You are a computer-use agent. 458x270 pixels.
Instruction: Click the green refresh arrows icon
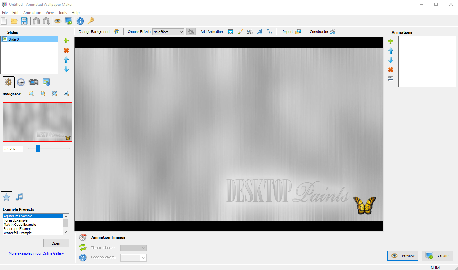[x=83, y=247]
